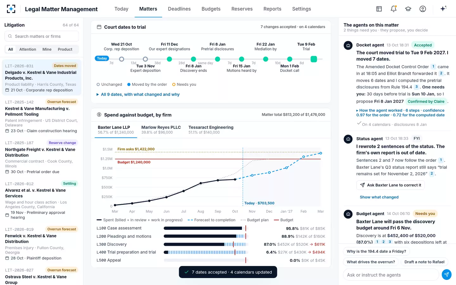This screenshot has height=285, width=456.
Task: Select the Mine filter
Action: pyautogui.click(x=47, y=49)
